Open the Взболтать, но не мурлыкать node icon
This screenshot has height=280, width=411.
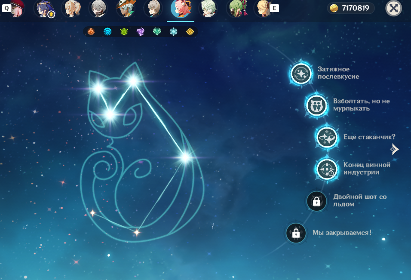(317, 105)
